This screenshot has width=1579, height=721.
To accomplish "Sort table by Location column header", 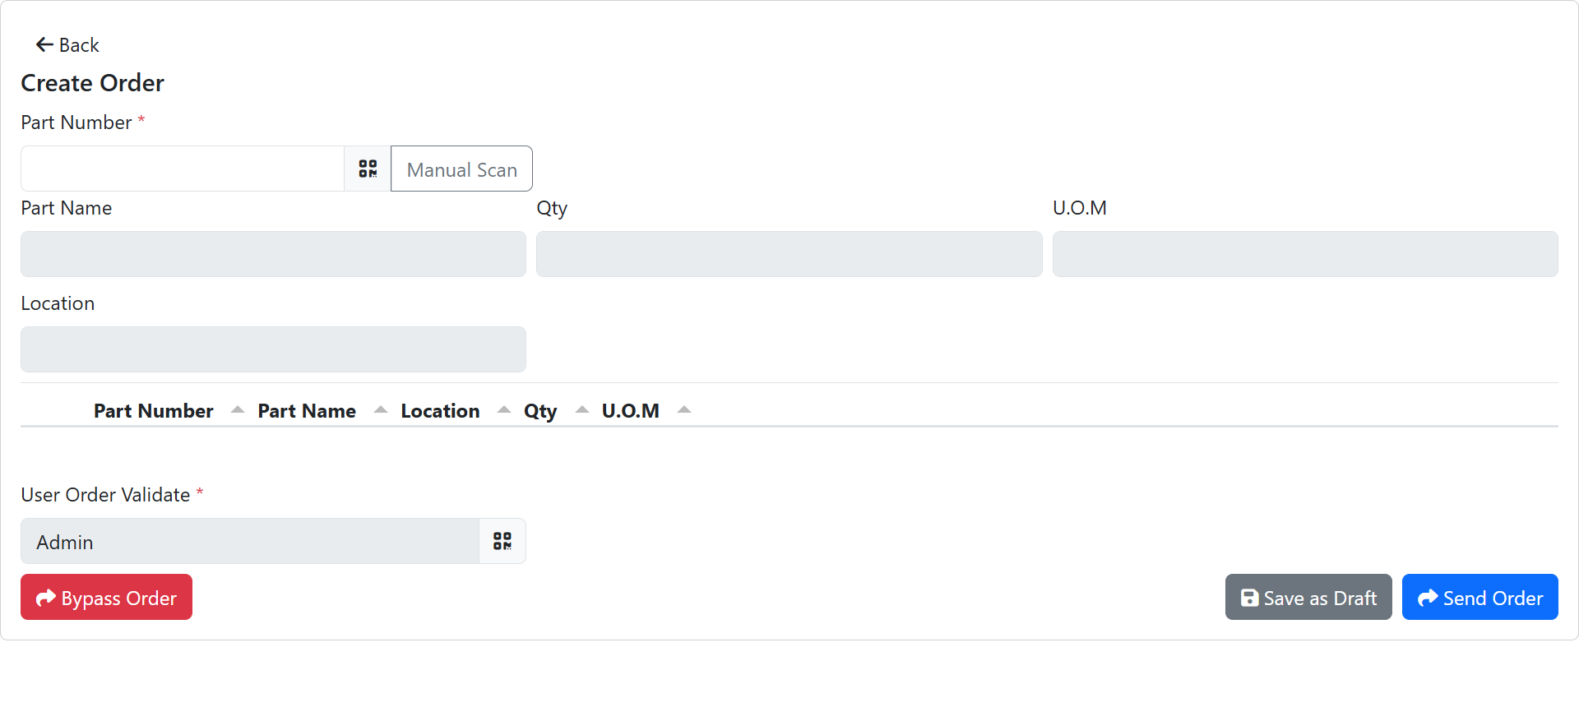I will (x=456, y=410).
